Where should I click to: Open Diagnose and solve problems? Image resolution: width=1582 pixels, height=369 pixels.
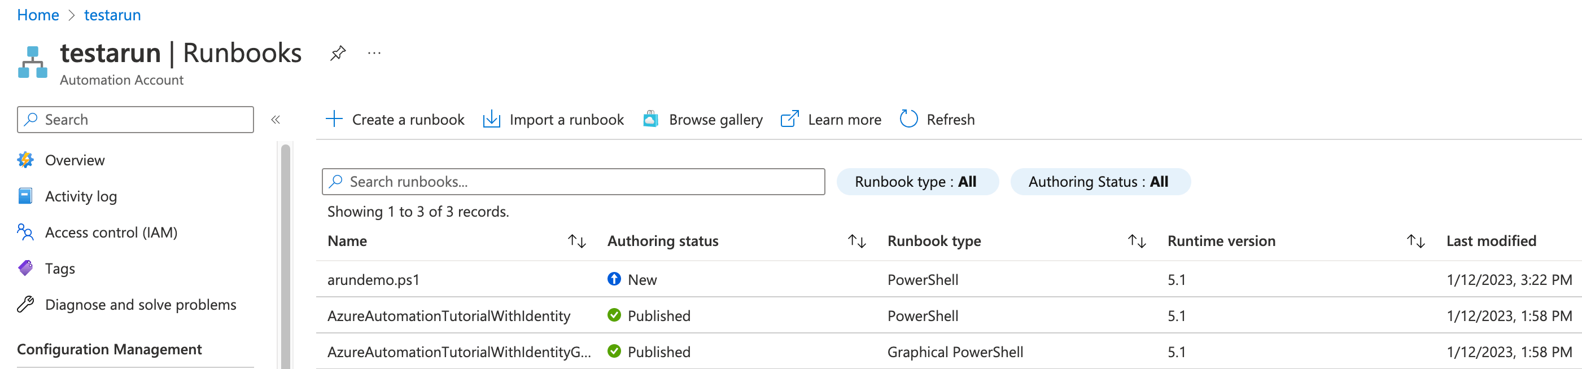140,305
